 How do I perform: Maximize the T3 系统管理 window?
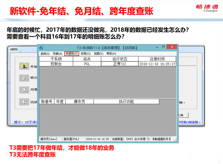tap(164, 47)
